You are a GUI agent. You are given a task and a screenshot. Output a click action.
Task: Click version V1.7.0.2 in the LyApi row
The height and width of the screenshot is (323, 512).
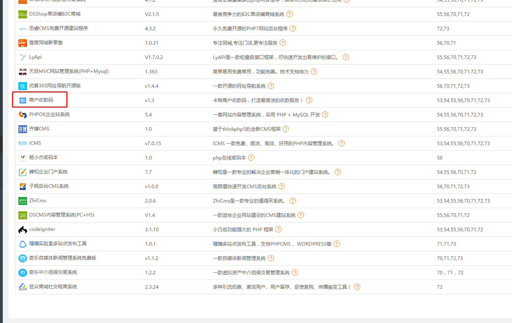[x=154, y=57]
